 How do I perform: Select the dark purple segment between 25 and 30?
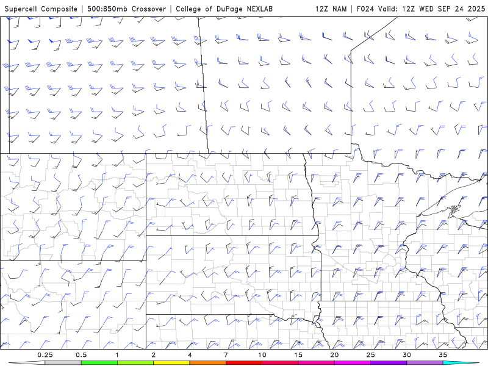pos(389,363)
